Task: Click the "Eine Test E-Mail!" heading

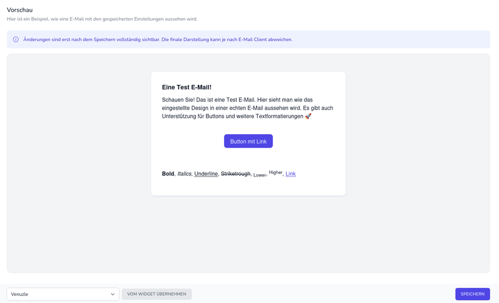Action: [x=187, y=87]
